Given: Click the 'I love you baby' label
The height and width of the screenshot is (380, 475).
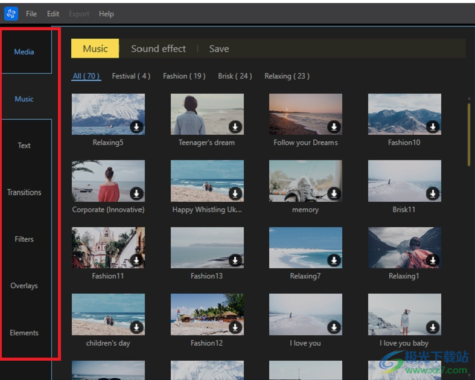Looking at the screenshot, I should point(404,343).
